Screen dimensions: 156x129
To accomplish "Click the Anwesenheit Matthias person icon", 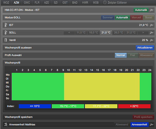I will [x=6, y=125].
